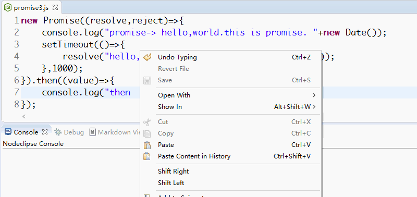The width and height of the screenshot is (417, 197).
Task: Switch to the Console view tab
Action: pos(26,132)
